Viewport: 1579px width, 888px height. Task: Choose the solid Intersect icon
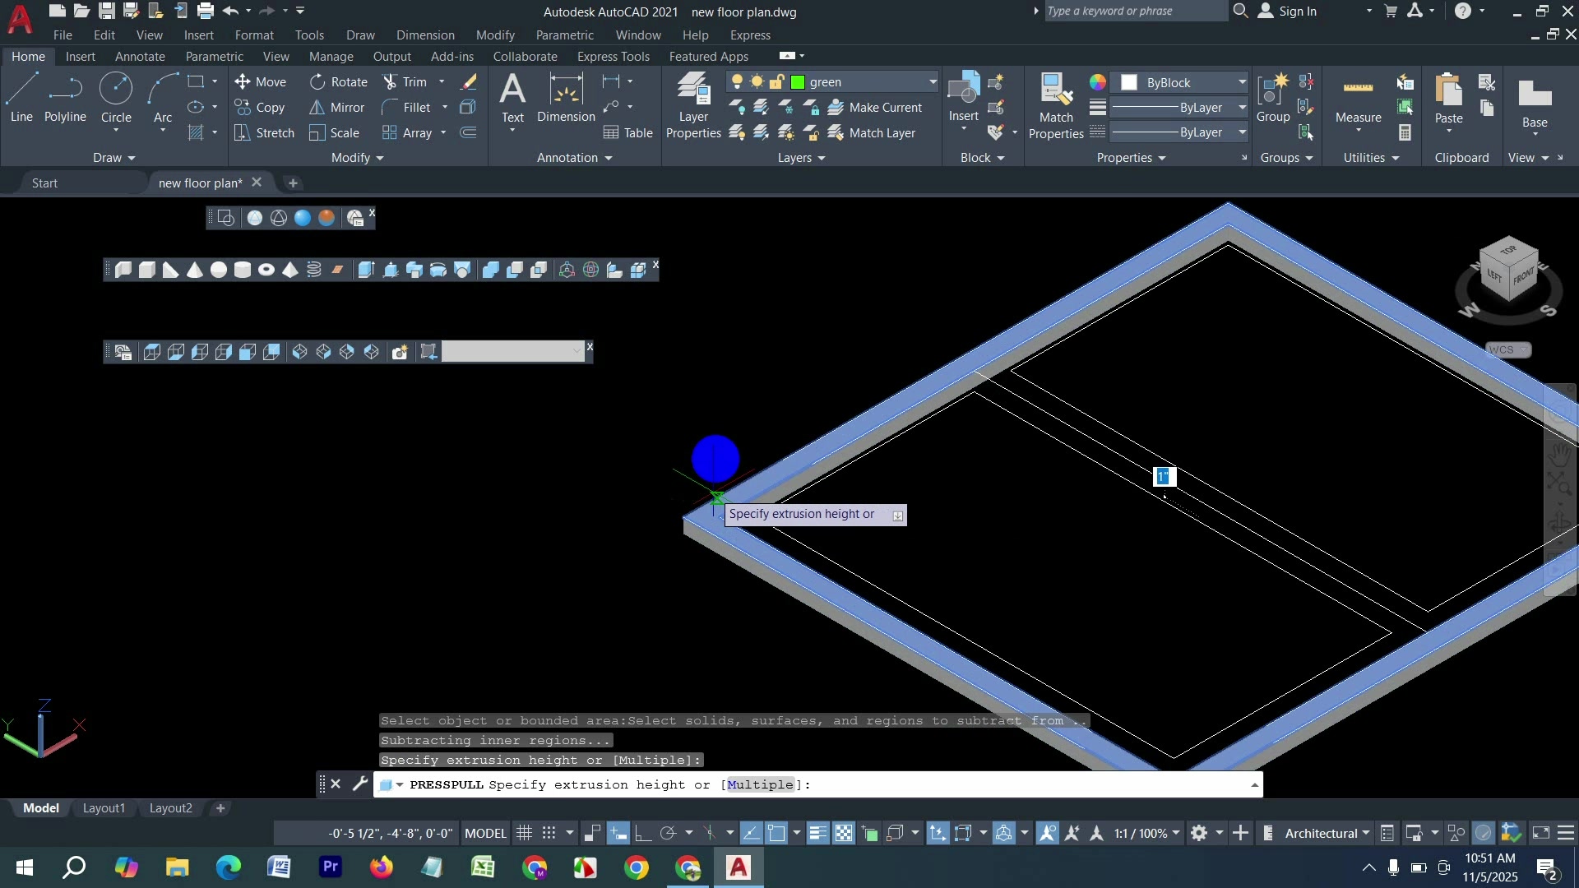tap(539, 270)
